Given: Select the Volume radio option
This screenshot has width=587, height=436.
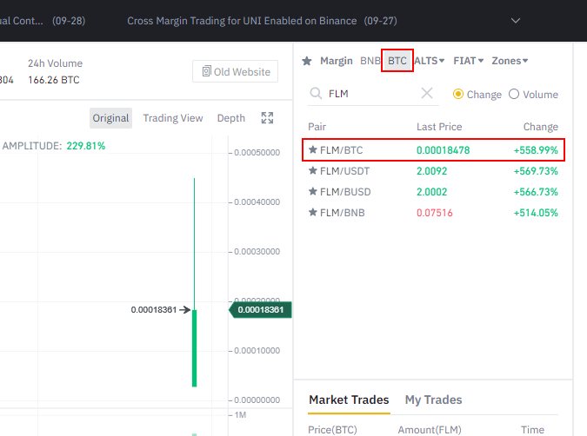Looking at the screenshot, I should tap(514, 94).
